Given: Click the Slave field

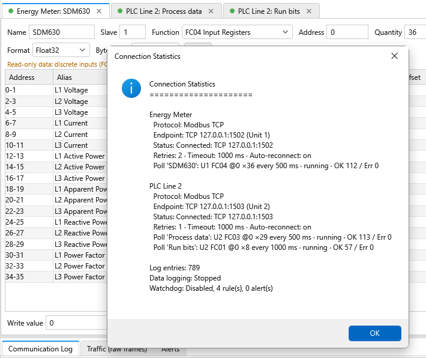Looking at the screenshot, I should (x=133, y=32).
